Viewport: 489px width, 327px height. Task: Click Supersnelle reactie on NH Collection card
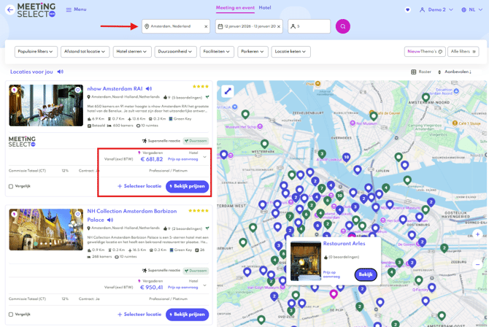point(161,271)
